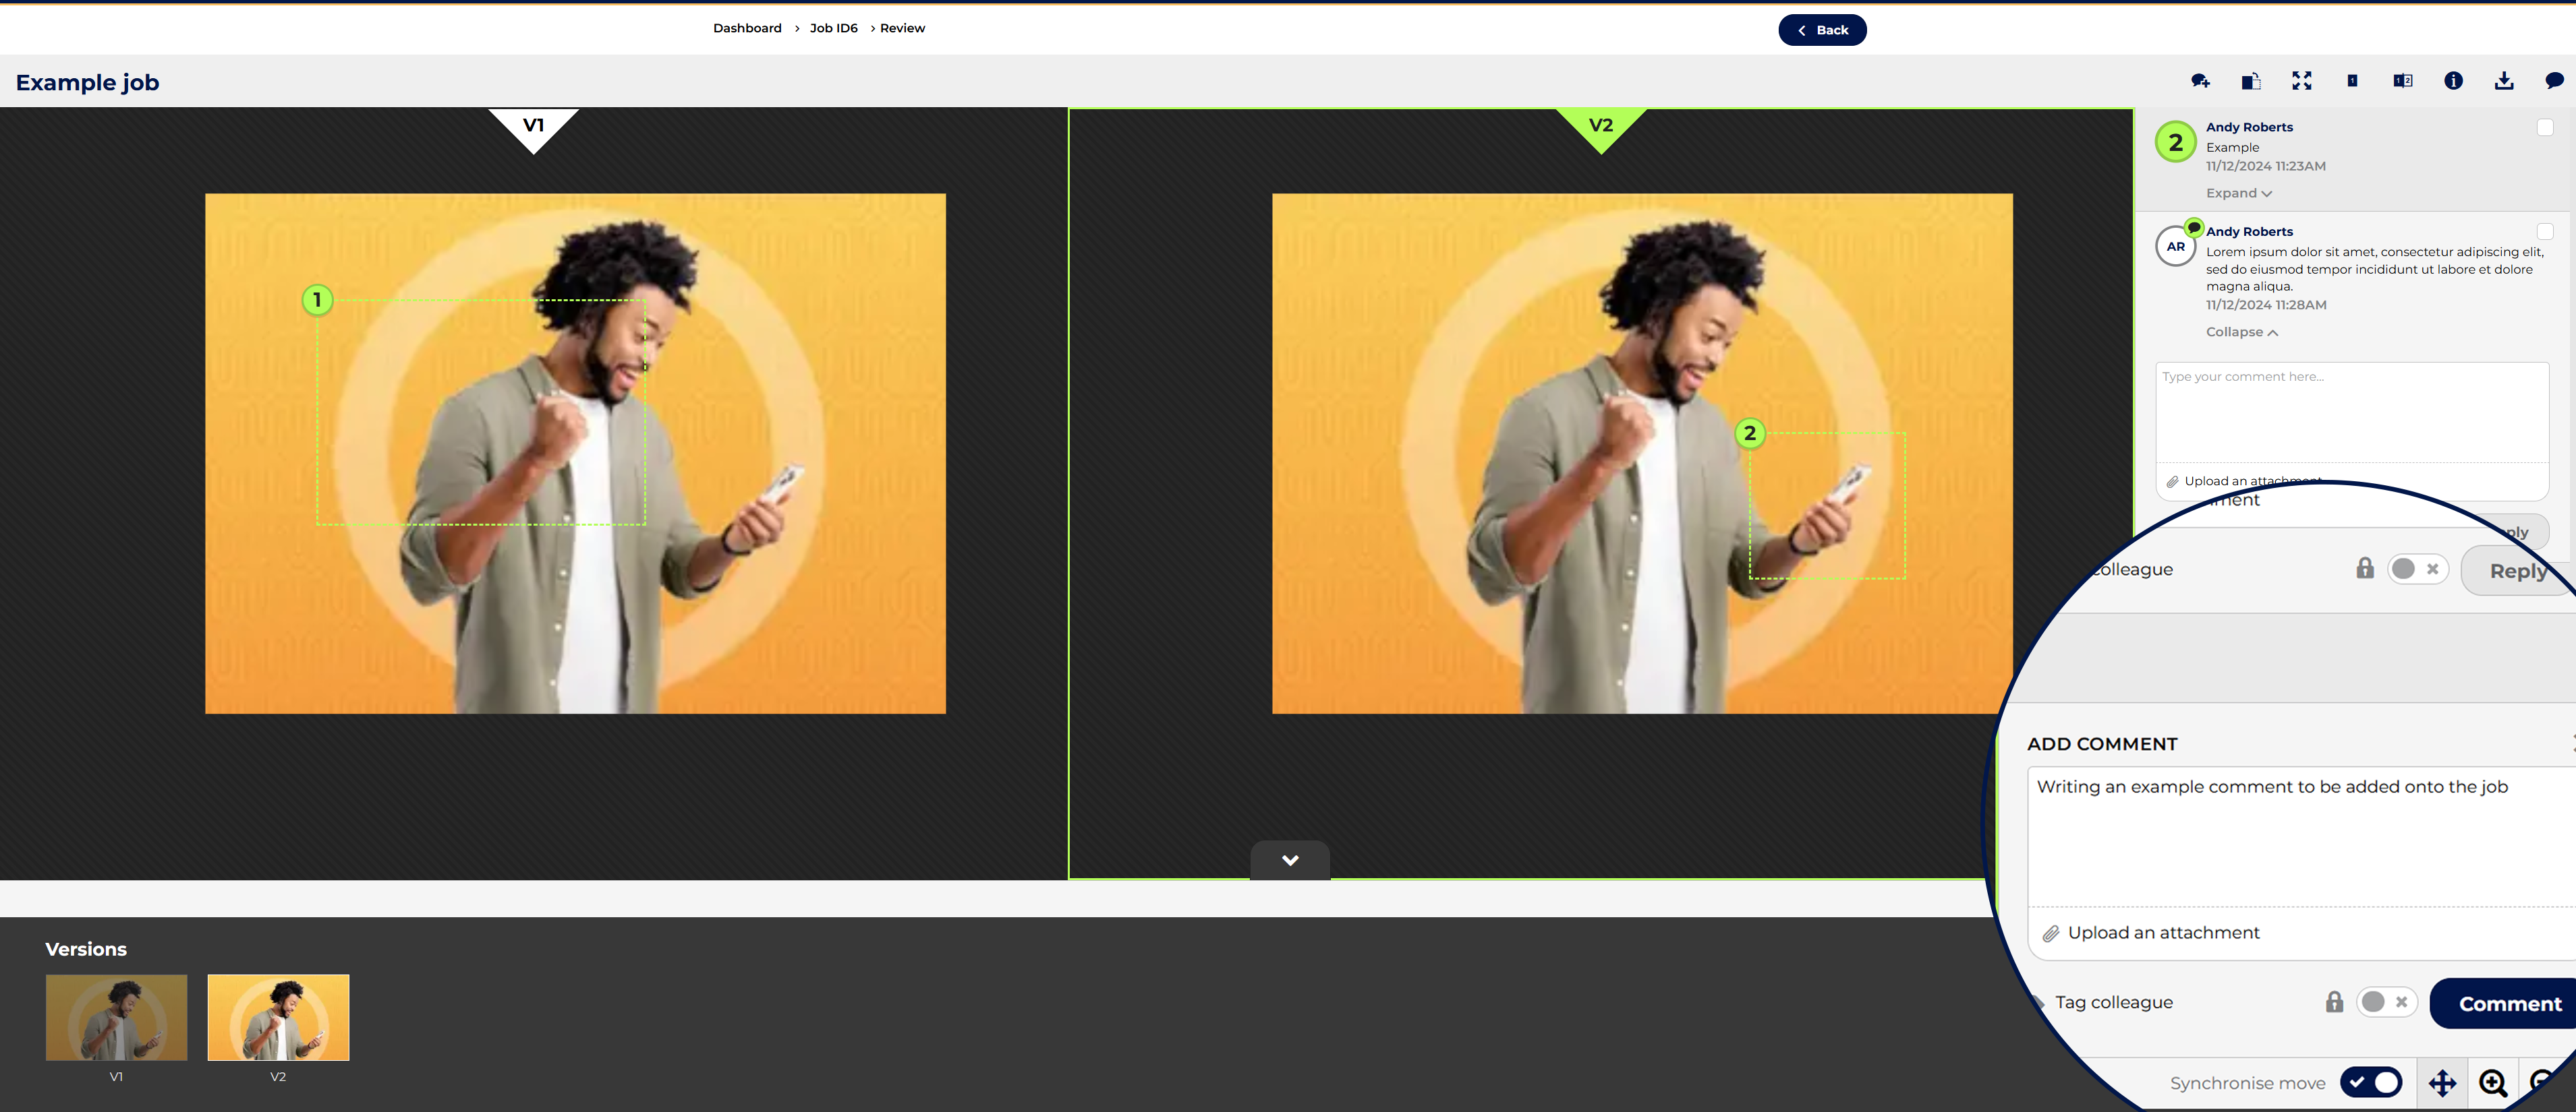Open the job info icon
Screen dimensions: 2576x1112
[2453, 81]
